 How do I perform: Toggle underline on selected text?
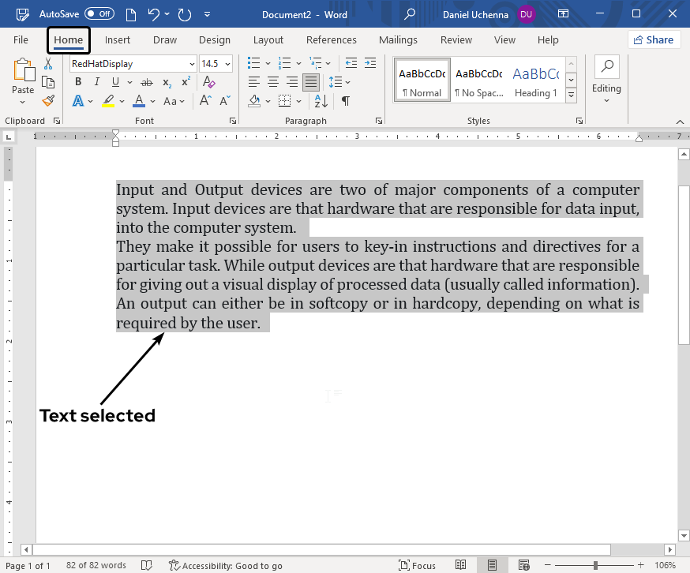(113, 81)
